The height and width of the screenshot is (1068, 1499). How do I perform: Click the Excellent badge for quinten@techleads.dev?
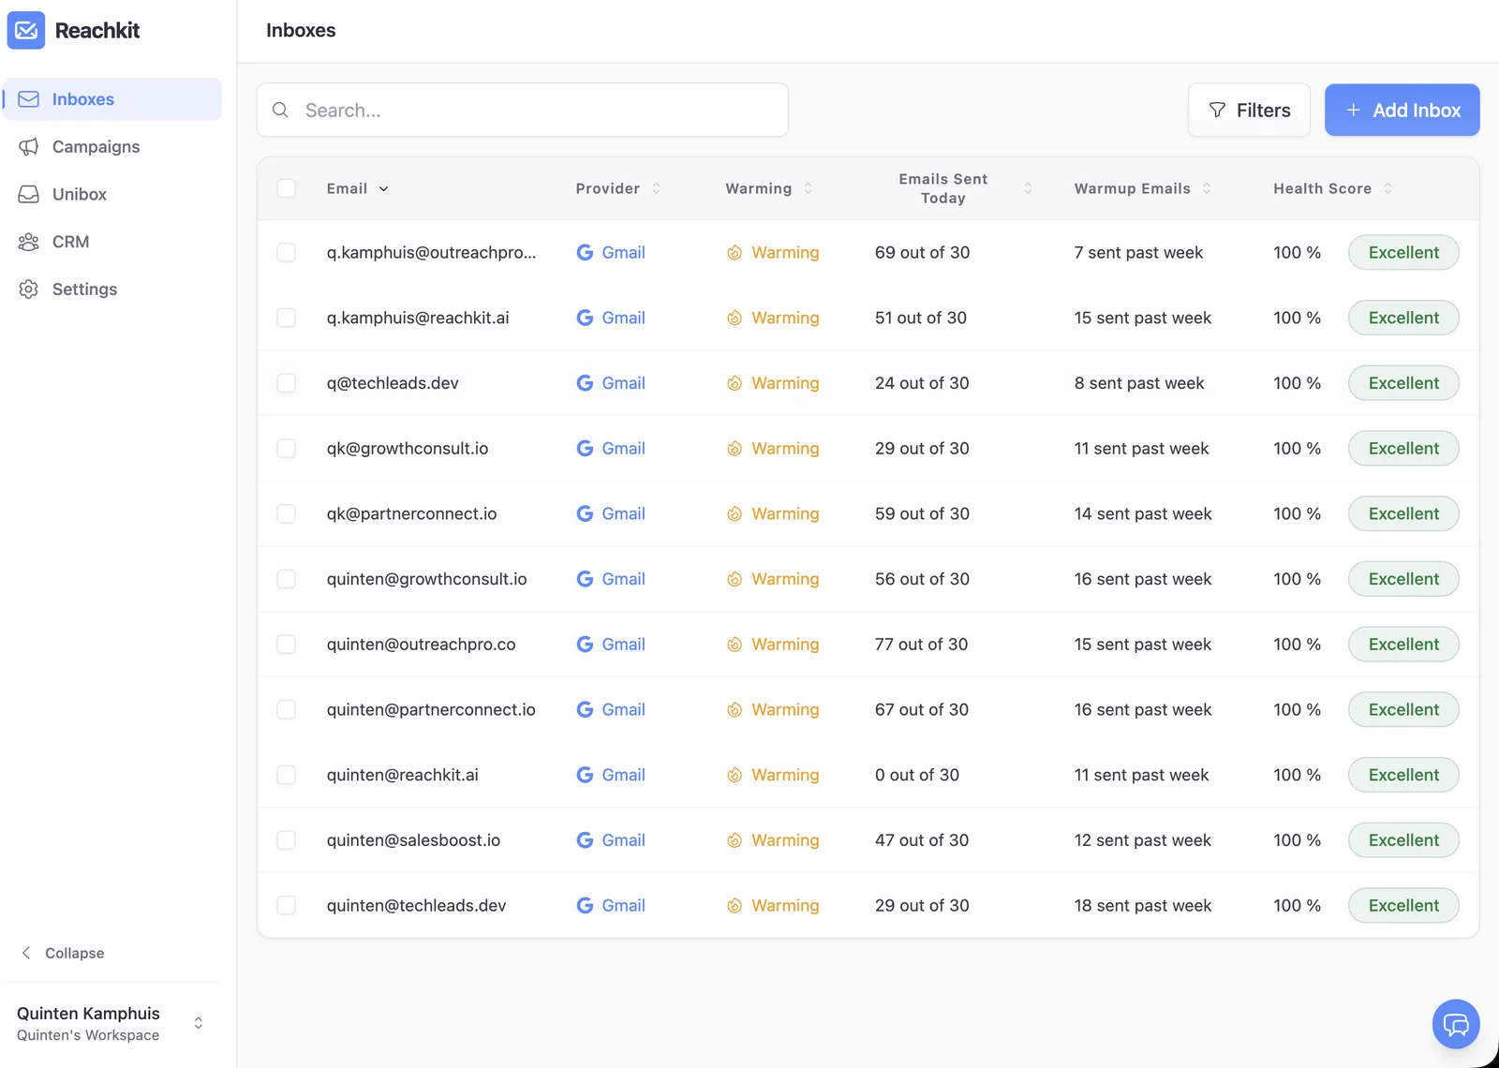pos(1403,906)
